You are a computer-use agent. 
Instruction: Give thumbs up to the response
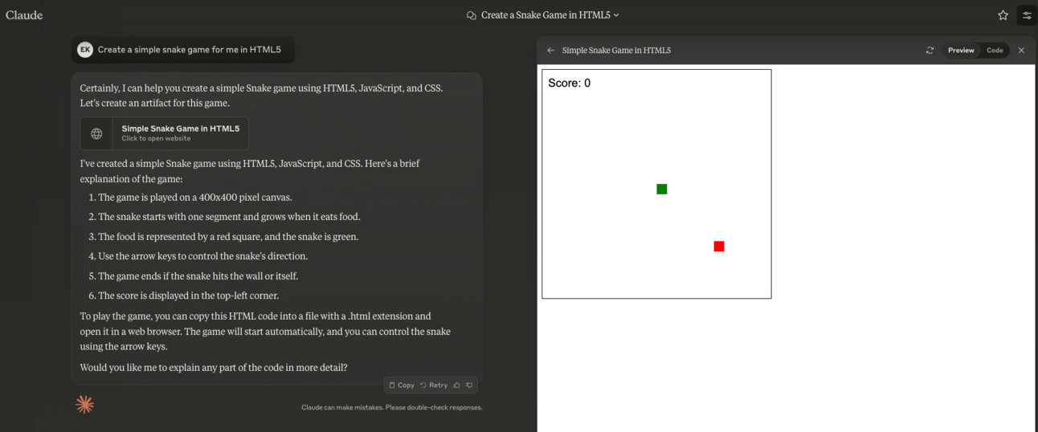pos(457,385)
